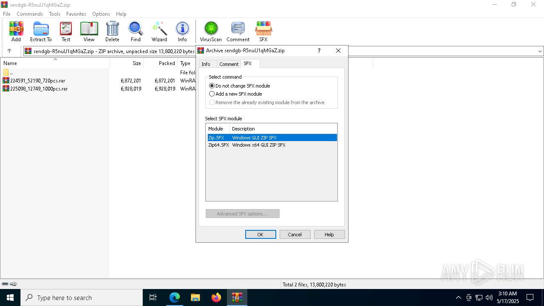Image resolution: width=544 pixels, height=306 pixels.
Task: Click the Add toolbar icon
Action: click(16, 32)
